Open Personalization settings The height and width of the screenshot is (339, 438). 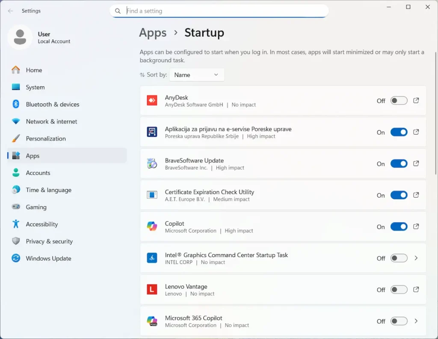coord(67,138)
